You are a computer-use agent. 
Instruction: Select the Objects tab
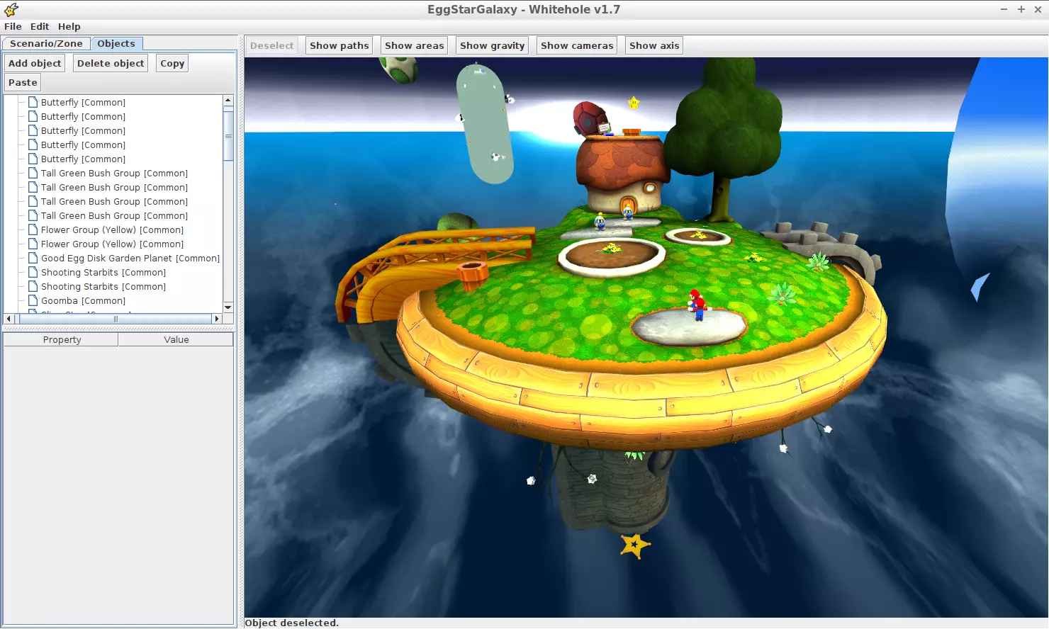[116, 43]
